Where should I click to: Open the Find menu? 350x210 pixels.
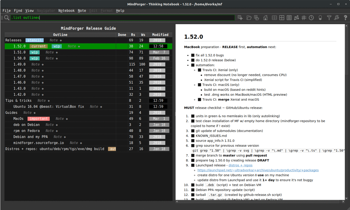tap(18, 11)
